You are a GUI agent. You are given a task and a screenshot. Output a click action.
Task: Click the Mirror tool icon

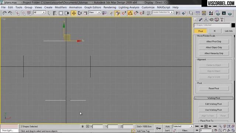pyautogui.click(x=178, y=13)
